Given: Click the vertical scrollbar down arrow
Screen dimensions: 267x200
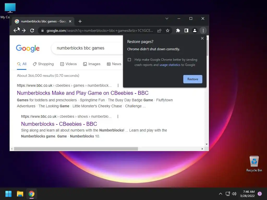Looking at the screenshot, I should pyautogui.click(x=207, y=144).
